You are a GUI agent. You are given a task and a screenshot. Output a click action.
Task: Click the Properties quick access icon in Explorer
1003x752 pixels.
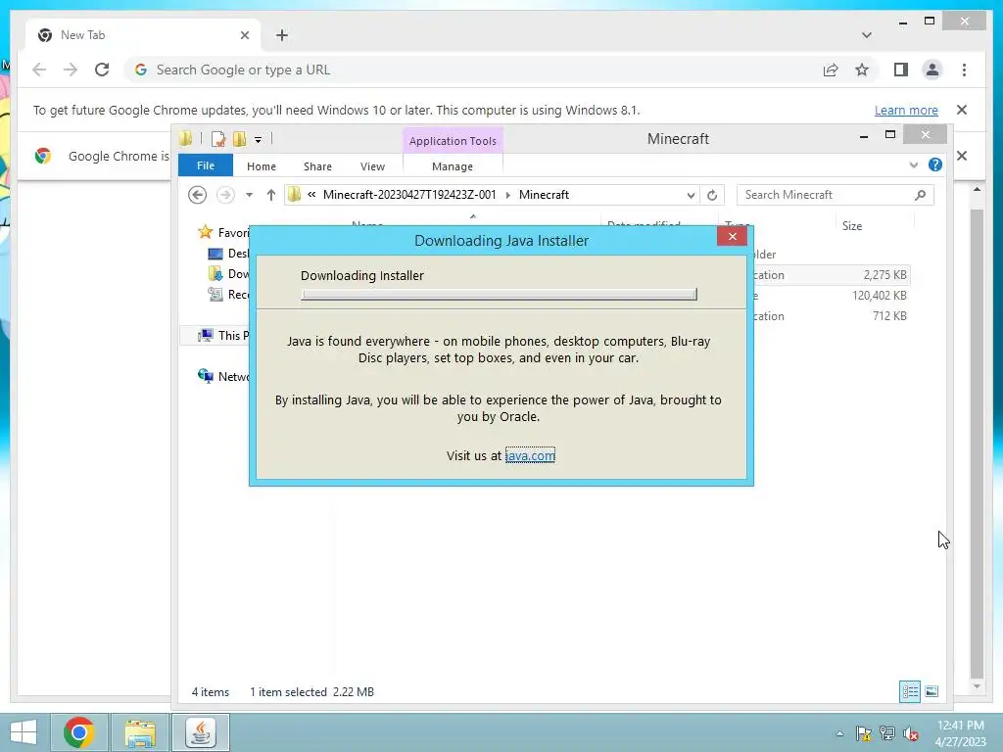pos(218,139)
